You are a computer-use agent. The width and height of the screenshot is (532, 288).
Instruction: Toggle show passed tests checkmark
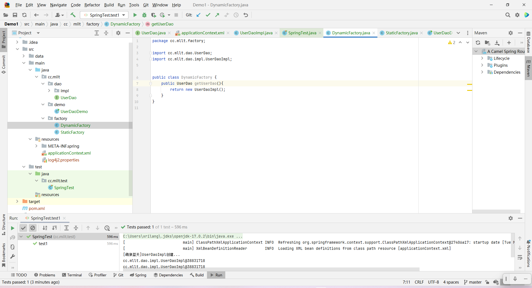(x=23, y=228)
